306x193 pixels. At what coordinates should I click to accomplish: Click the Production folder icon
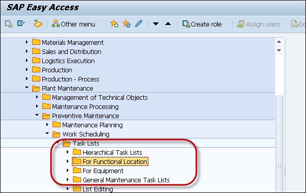point(36,69)
